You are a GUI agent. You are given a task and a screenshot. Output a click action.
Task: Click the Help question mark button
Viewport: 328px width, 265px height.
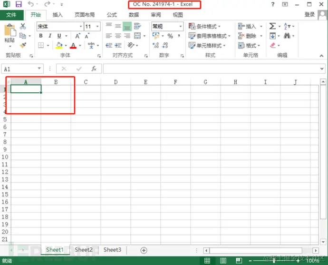point(273,4)
